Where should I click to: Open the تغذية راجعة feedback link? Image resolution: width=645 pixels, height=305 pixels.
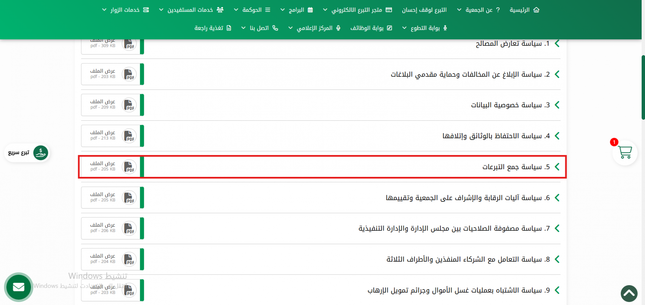click(209, 28)
